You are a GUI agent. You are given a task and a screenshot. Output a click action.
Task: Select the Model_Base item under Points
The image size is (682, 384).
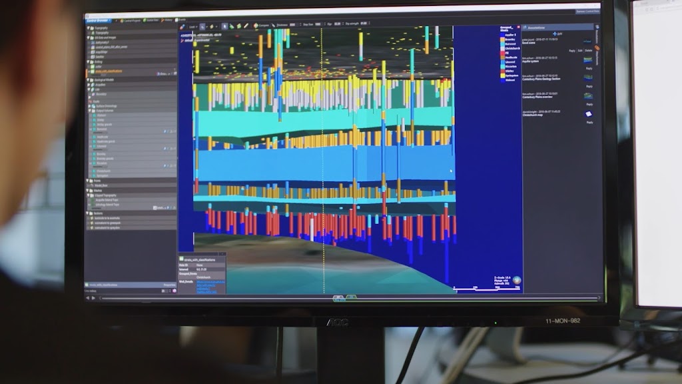[x=101, y=185]
